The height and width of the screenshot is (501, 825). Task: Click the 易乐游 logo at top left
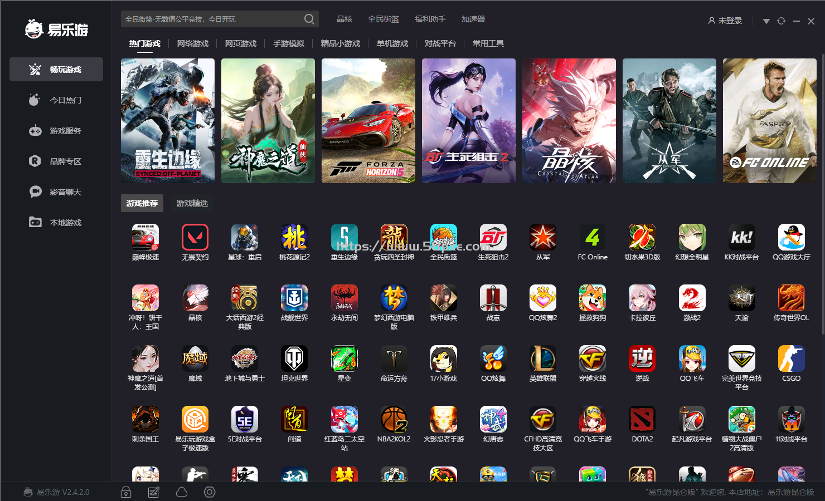[56, 29]
